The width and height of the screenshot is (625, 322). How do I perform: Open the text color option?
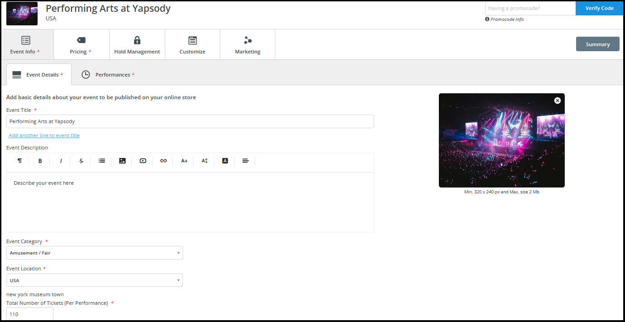(x=225, y=161)
